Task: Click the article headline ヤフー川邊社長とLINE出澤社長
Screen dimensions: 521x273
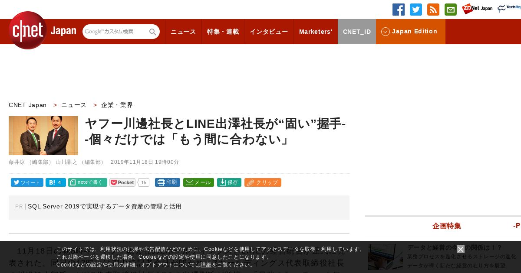Action: [x=215, y=131]
